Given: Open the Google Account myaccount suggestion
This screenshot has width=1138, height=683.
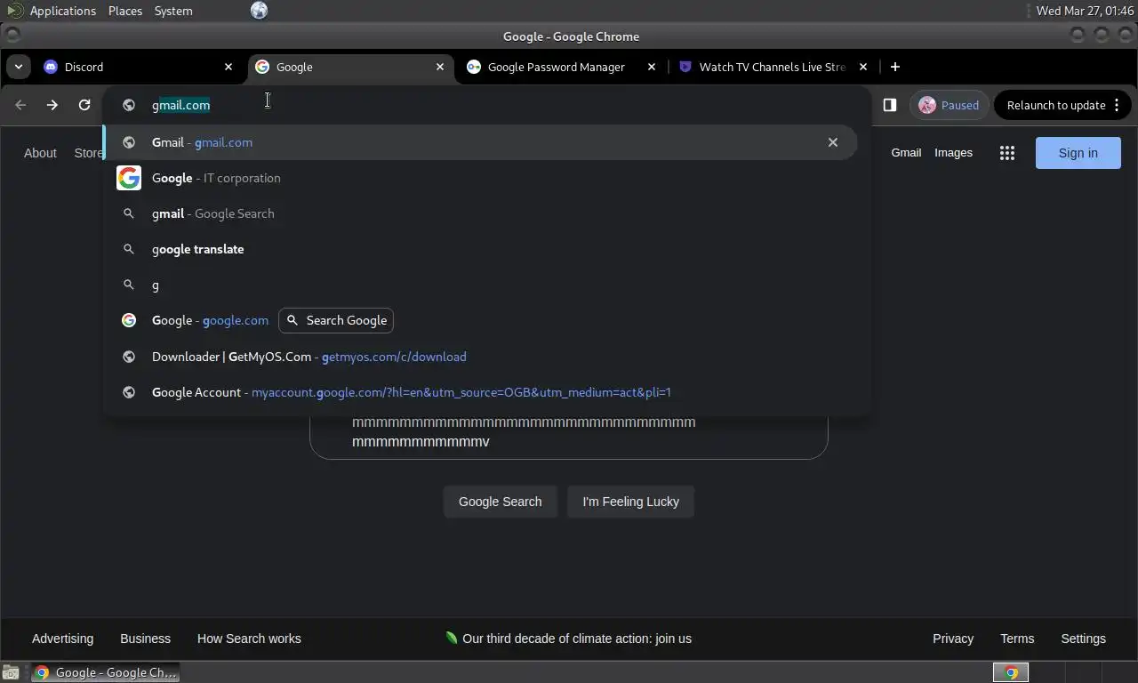Looking at the screenshot, I should pyautogui.click(x=480, y=392).
